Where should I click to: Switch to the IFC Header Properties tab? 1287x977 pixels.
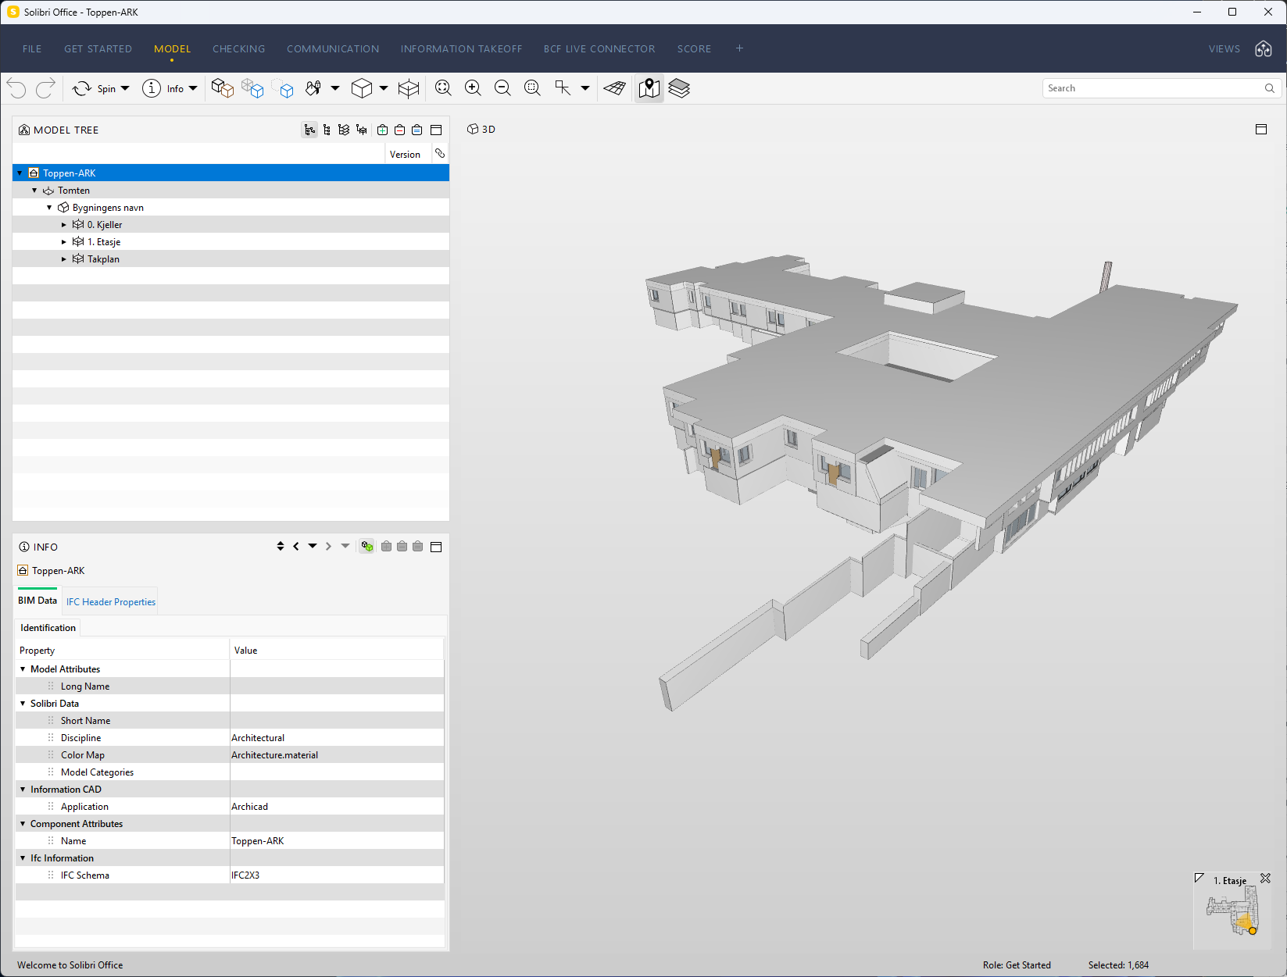pyautogui.click(x=111, y=602)
